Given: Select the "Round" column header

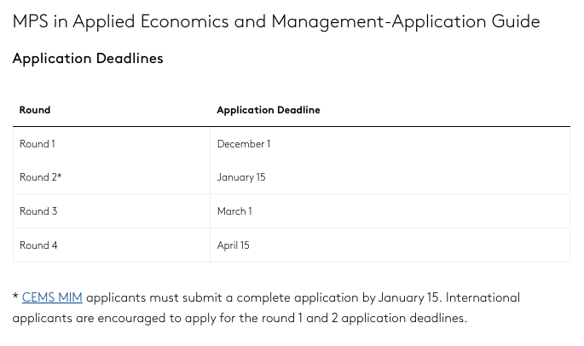Looking at the screenshot, I should [x=35, y=110].
